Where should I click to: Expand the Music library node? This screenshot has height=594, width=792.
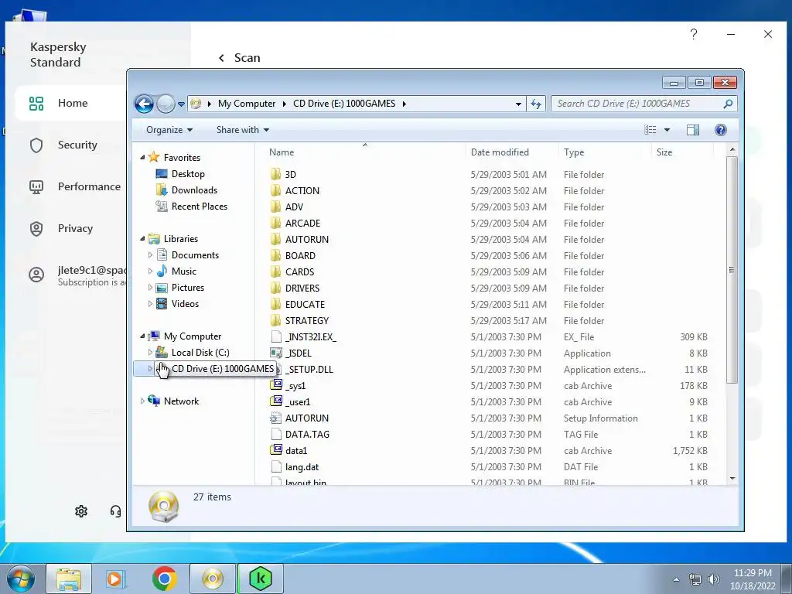tap(150, 271)
